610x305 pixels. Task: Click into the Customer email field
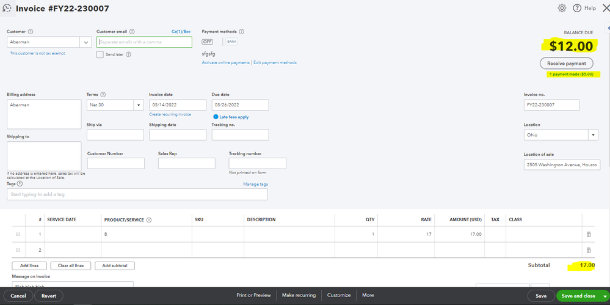coord(144,42)
